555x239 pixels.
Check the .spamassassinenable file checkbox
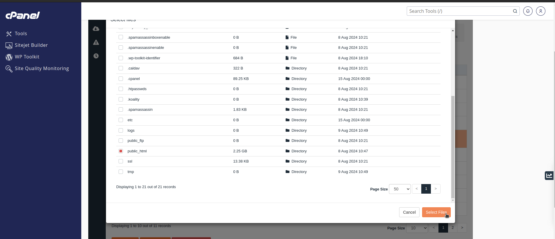[121, 47]
